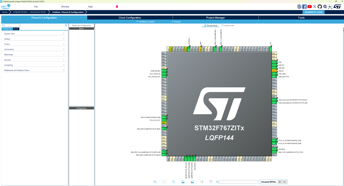Click the yellow NRST pin on chip

click(x=164, y=123)
